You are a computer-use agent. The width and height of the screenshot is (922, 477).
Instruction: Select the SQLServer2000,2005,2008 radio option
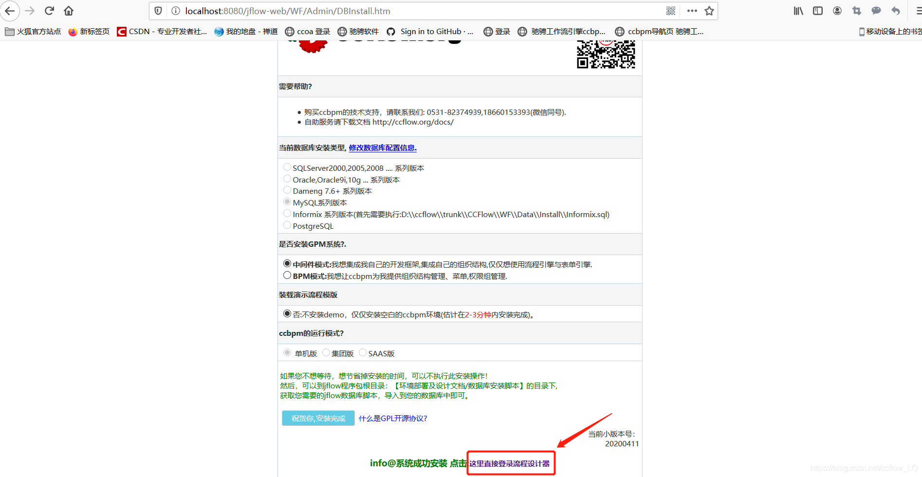[287, 167]
